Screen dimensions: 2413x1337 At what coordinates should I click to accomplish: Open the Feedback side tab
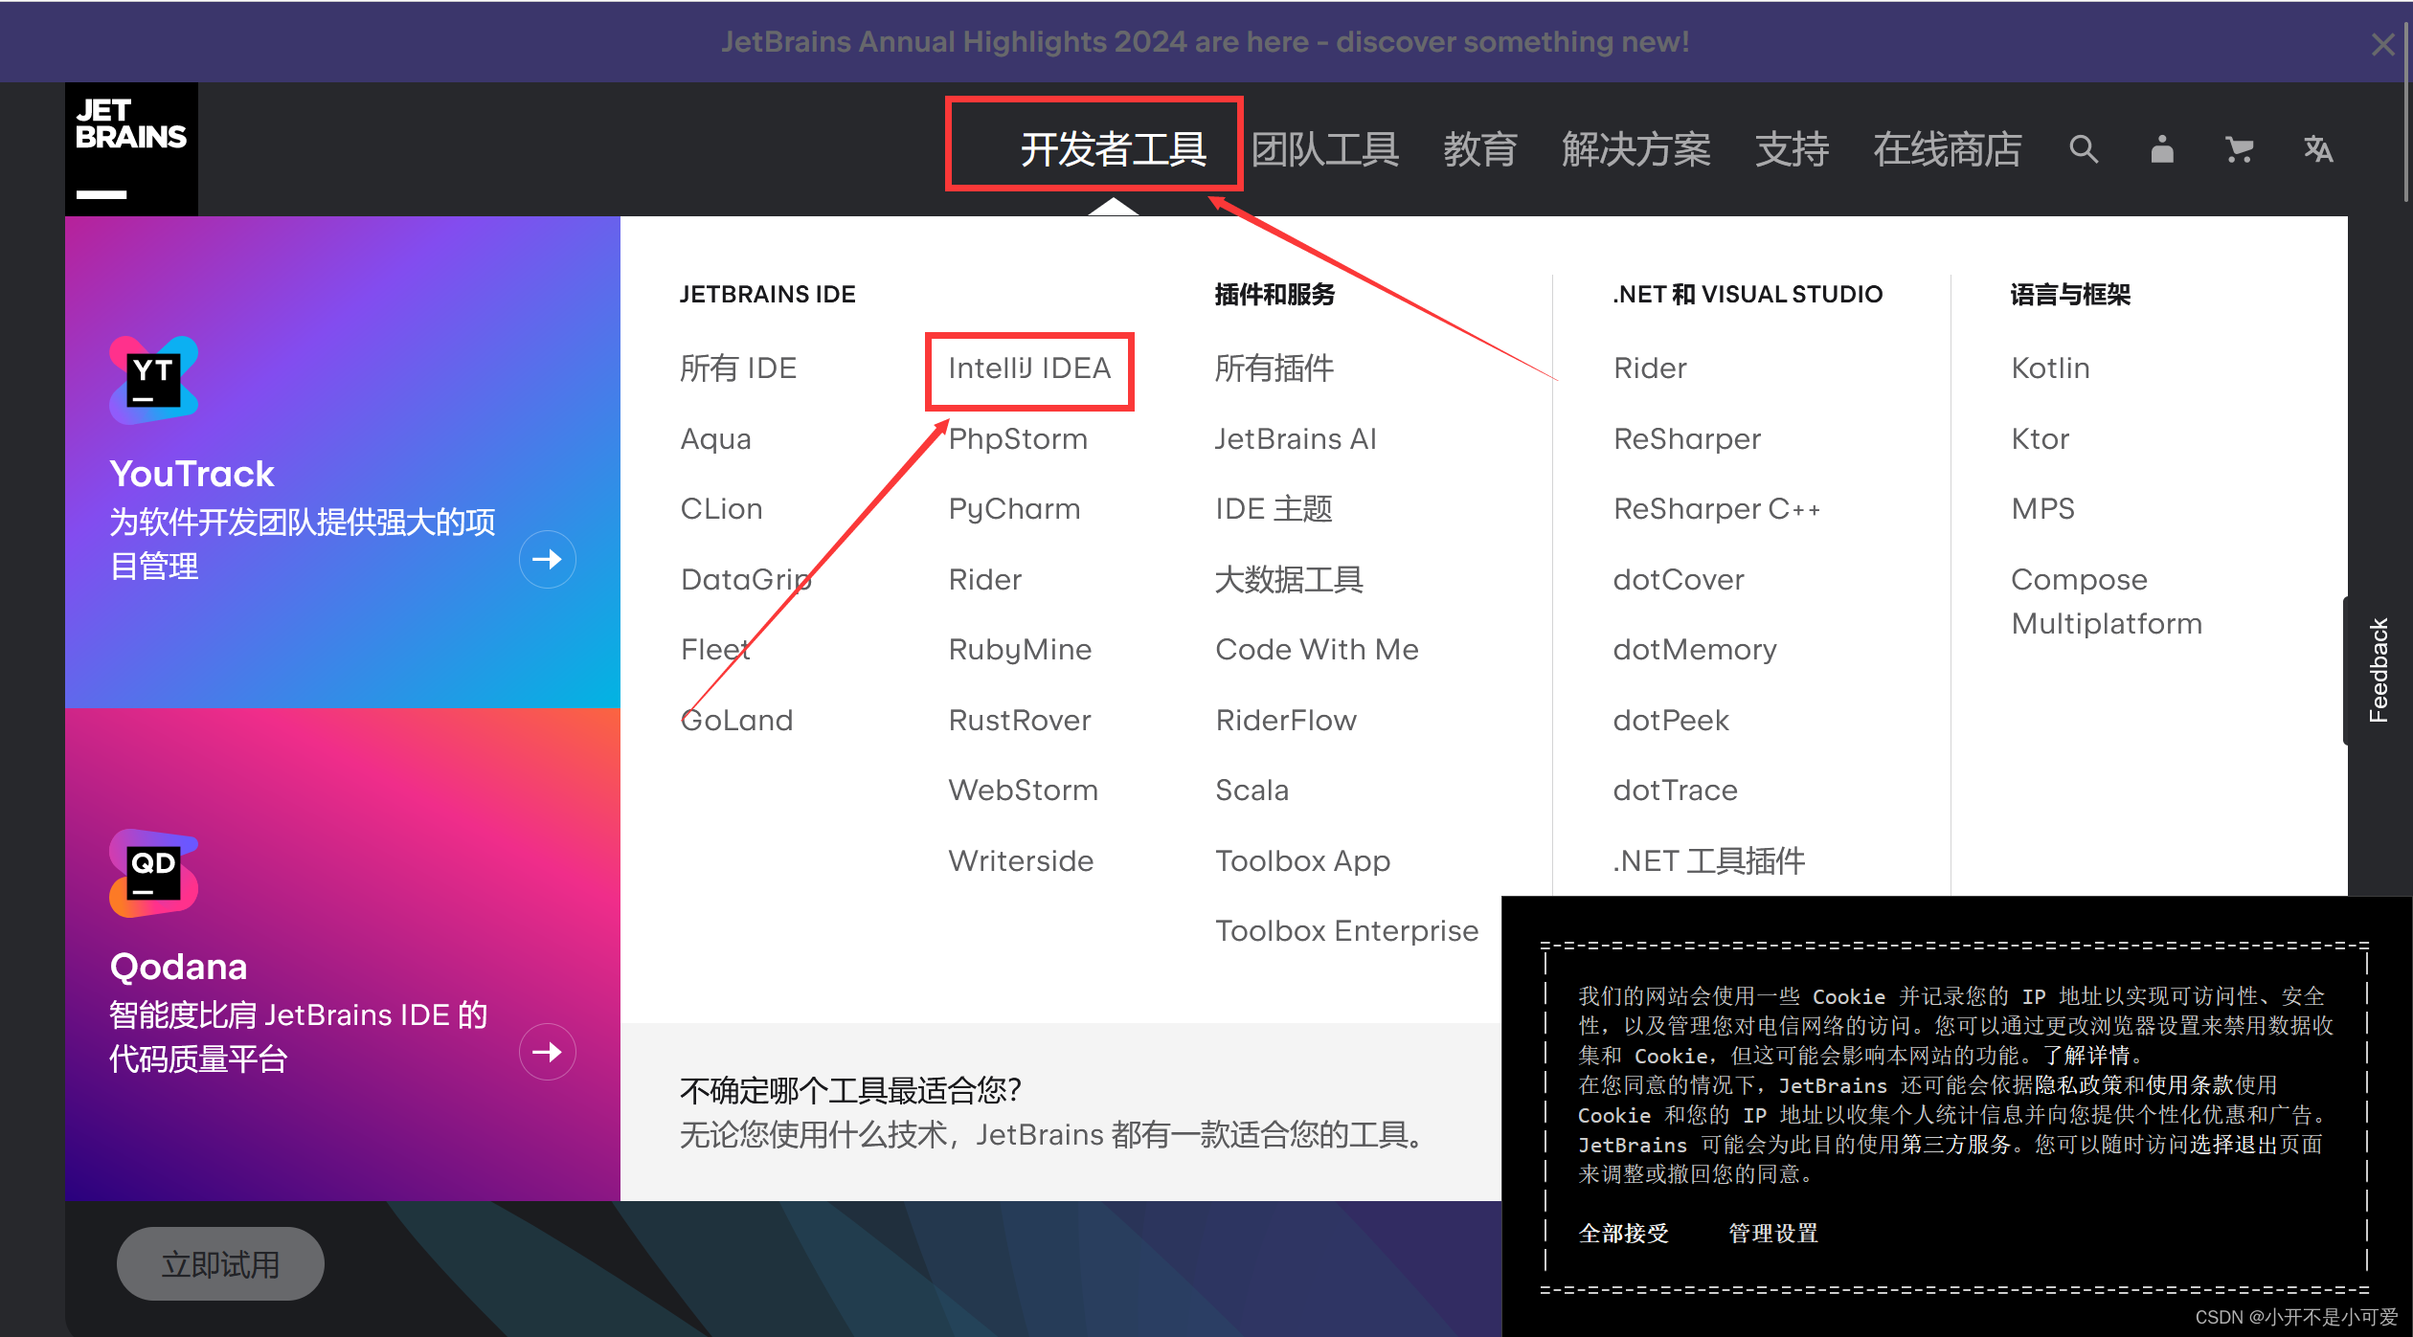pyautogui.click(x=2378, y=670)
